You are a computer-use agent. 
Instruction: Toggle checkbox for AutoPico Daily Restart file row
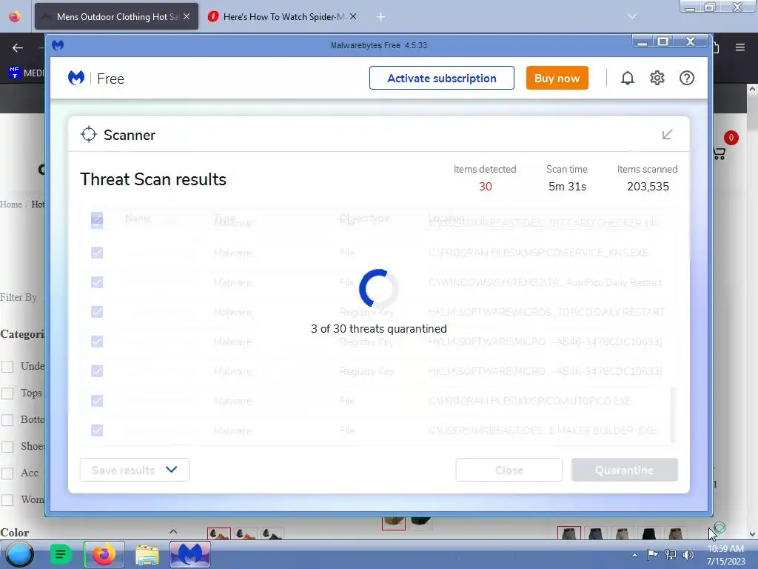pos(97,282)
